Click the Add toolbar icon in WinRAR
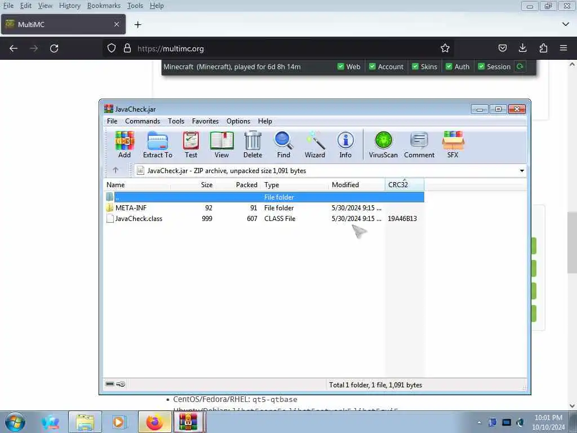The image size is (577, 433). pos(125,144)
